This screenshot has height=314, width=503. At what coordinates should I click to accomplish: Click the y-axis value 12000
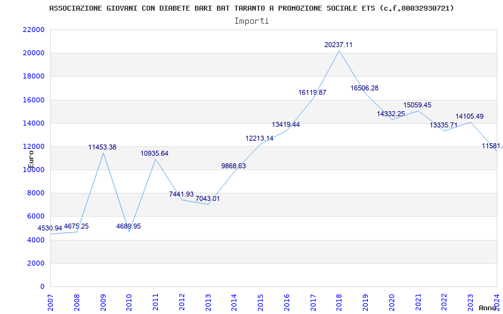click(x=33, y=147)
